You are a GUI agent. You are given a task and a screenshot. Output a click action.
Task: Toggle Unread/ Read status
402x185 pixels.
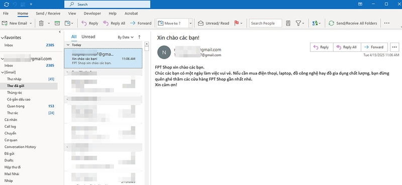click(214, 23)
